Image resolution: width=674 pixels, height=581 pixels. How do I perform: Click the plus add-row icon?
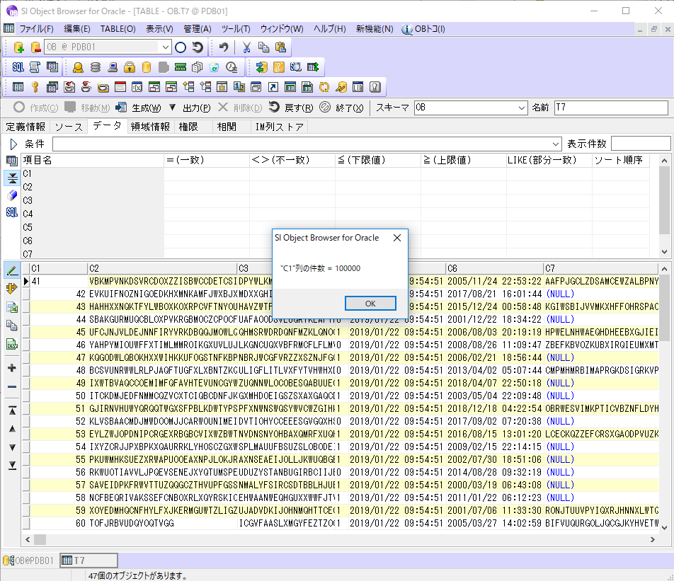12,368
